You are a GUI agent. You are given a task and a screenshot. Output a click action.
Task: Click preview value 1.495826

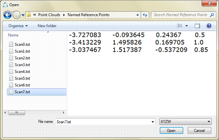(127, 42)
